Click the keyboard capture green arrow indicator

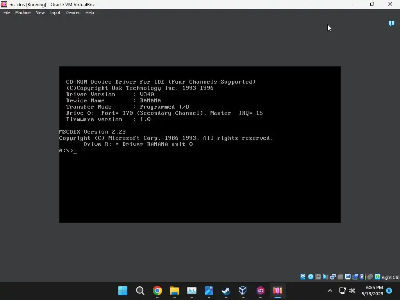point(378,277)
